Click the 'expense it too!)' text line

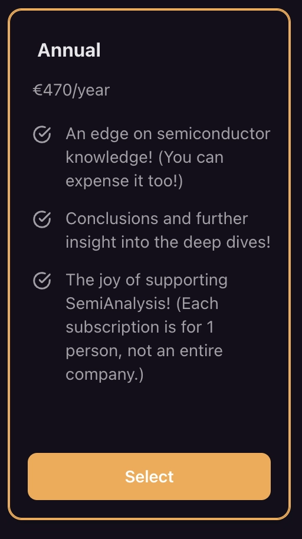pos(124,181)
